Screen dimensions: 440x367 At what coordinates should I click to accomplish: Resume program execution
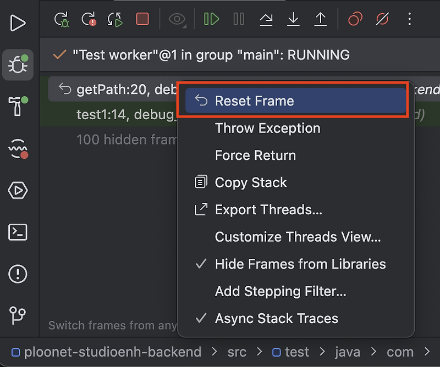point(212,18)
